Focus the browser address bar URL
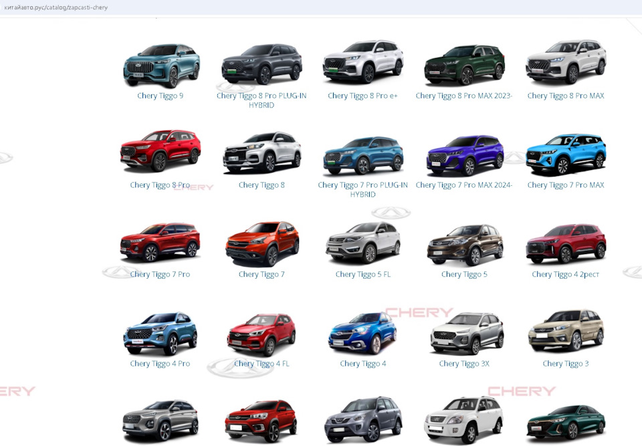Screen dimensions: 642x446 (x=56, y=7)
